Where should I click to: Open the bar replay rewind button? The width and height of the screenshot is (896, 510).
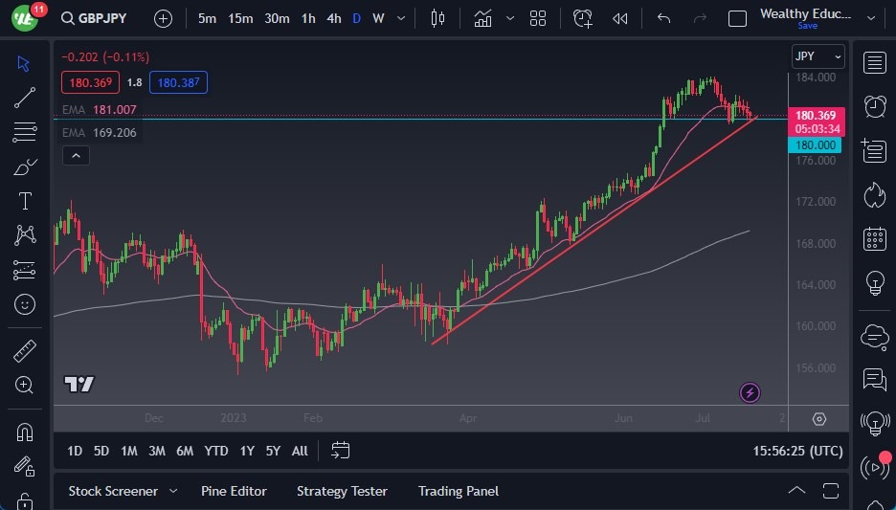(x=620, y=18)
